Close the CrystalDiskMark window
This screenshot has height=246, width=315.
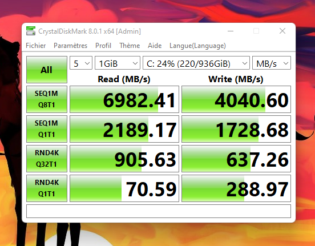282,31
